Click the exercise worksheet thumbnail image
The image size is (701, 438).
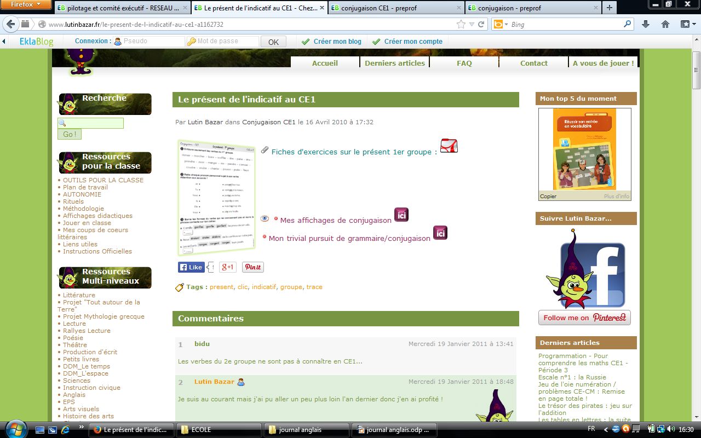click(x=217, y=197)
